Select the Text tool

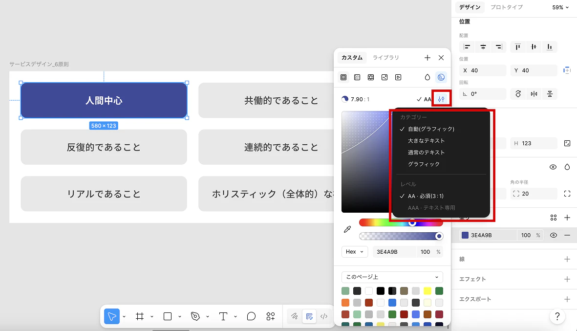(x=223, y=316)
